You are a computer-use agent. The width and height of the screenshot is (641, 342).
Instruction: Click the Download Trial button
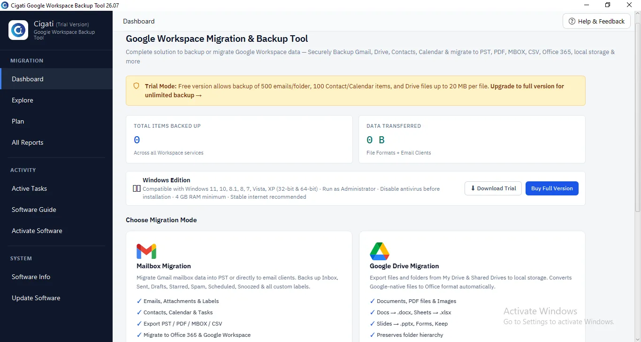[493, 188]
